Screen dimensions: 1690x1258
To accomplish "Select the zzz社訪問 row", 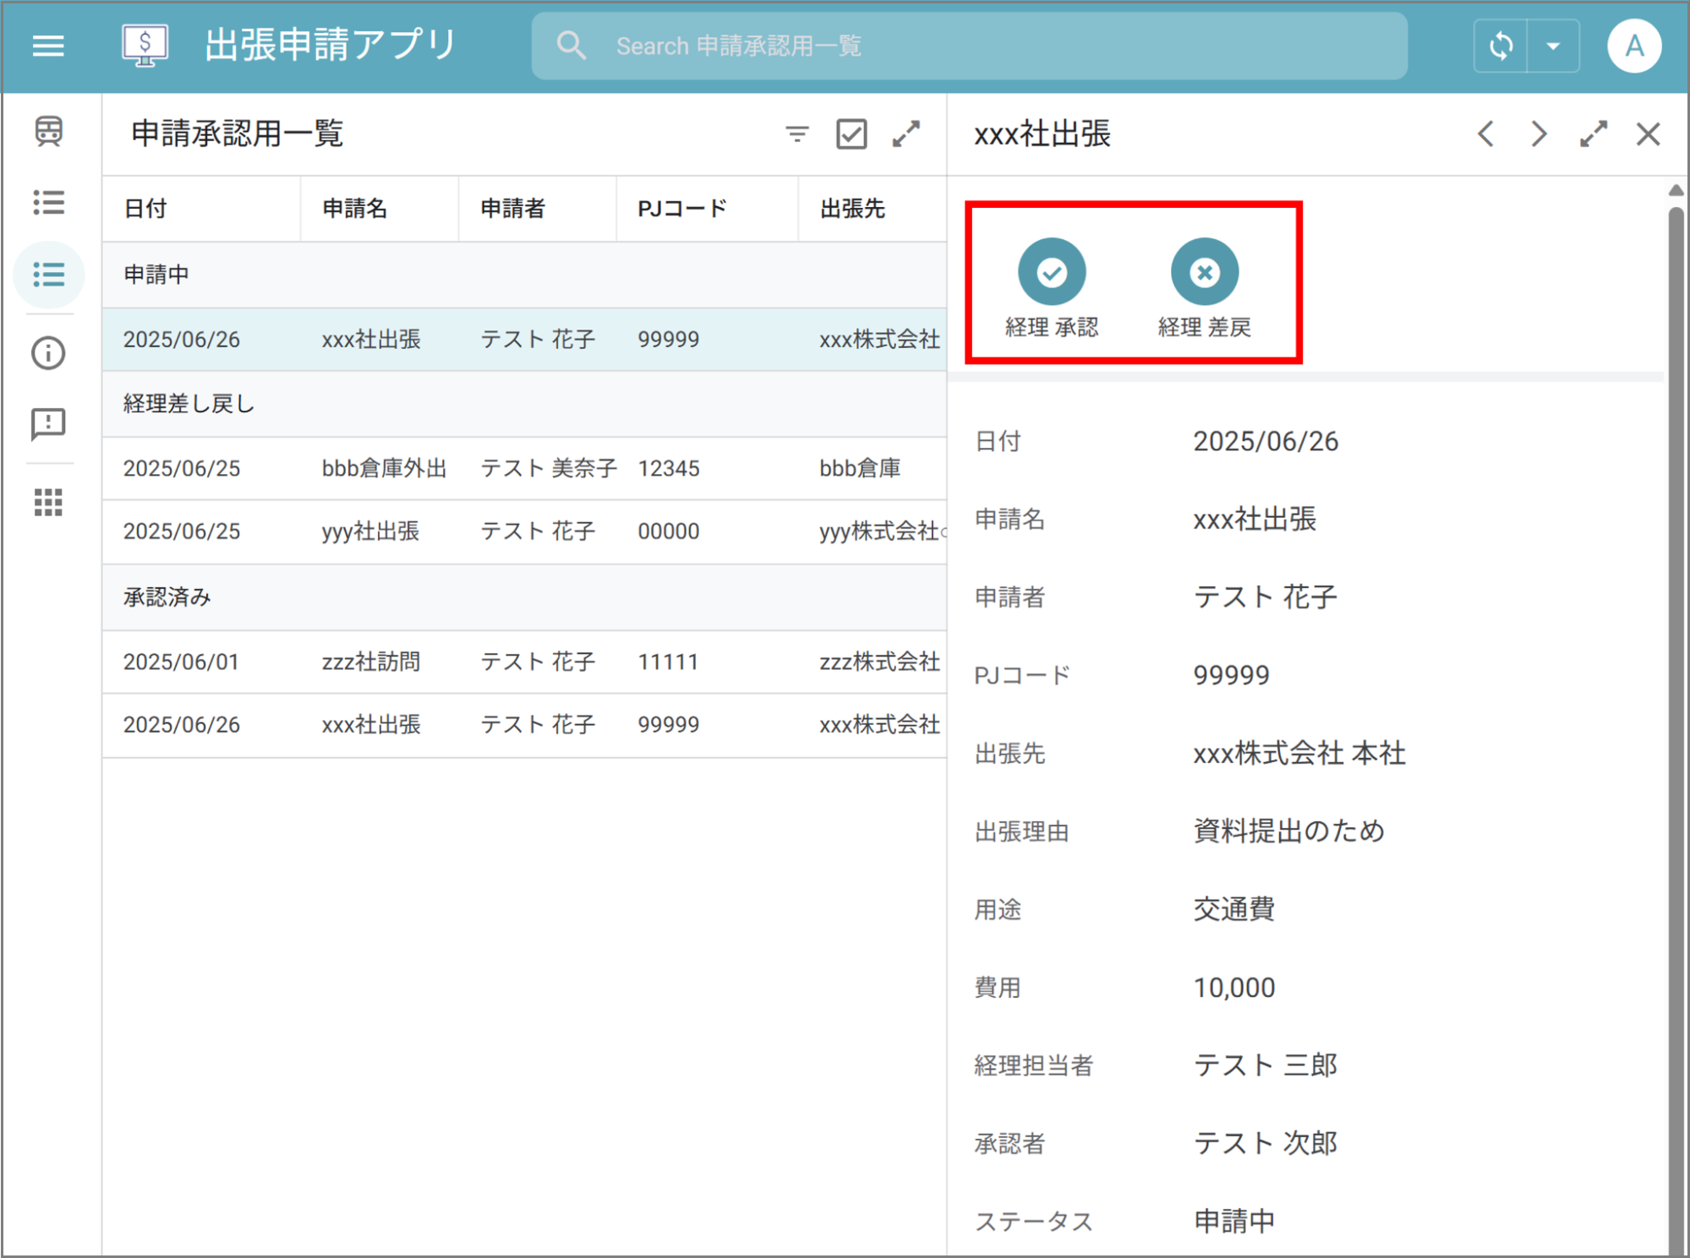I will click(x=524, y=662).
